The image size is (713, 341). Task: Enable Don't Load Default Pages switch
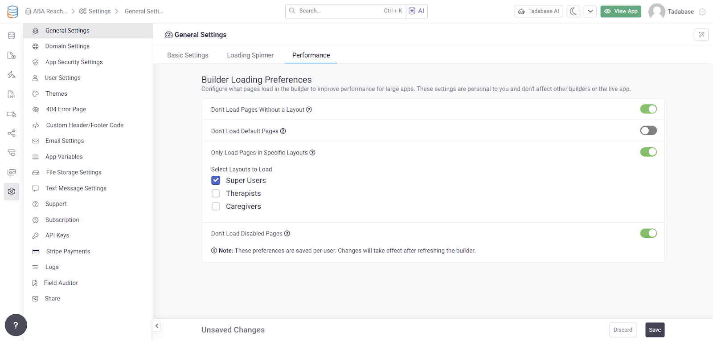648,130
